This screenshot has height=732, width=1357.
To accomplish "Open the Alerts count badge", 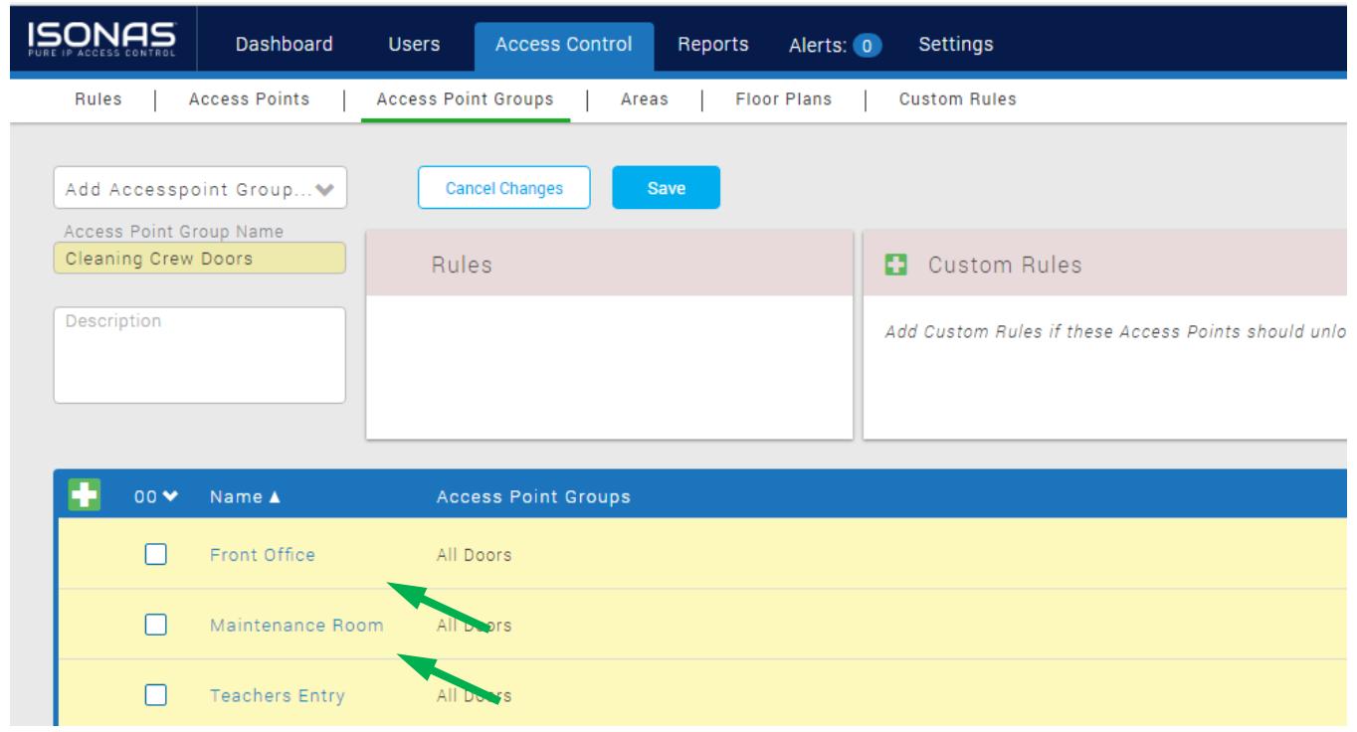I will click(870, 45).
